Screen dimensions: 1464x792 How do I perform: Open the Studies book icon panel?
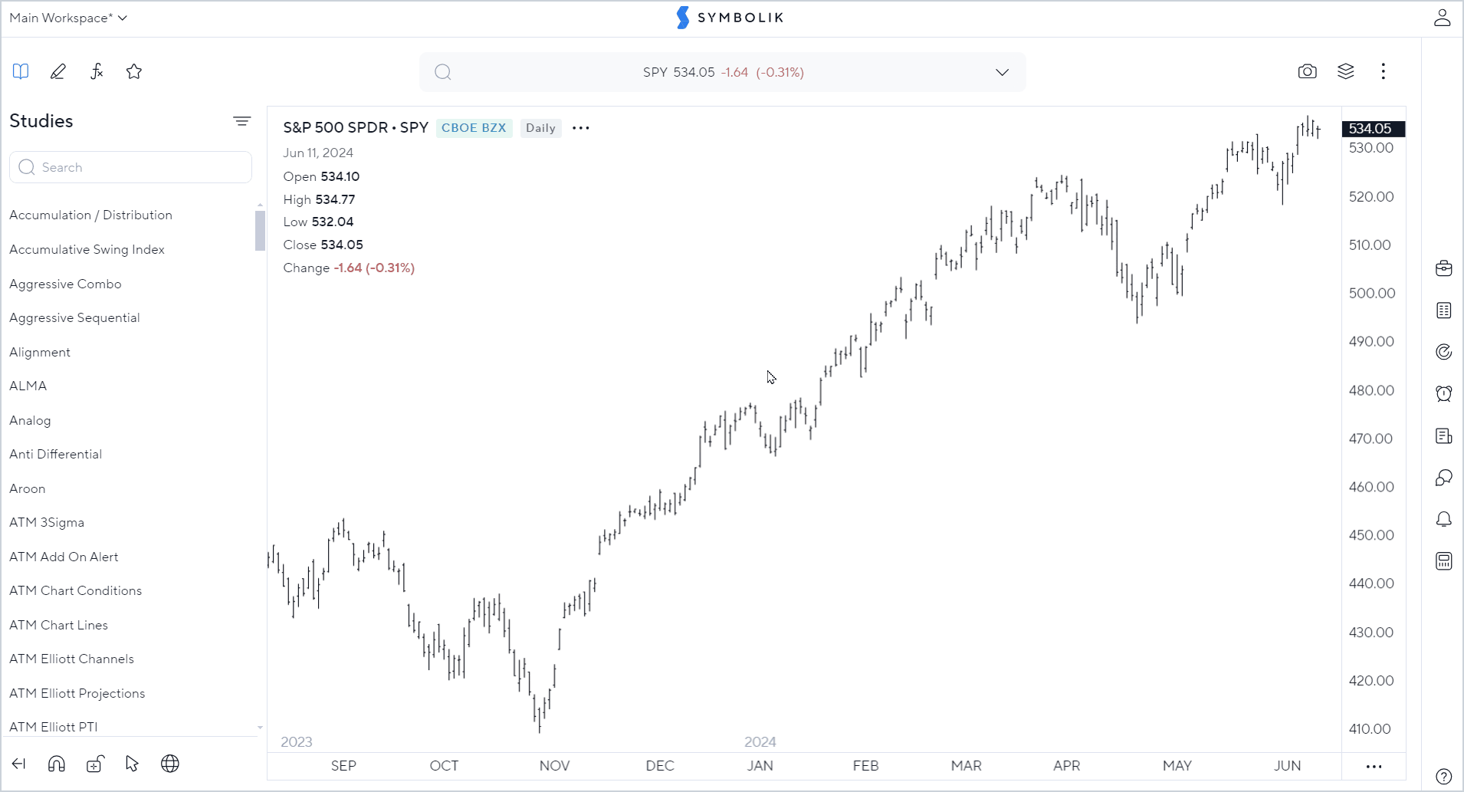(x=21, y=71)
